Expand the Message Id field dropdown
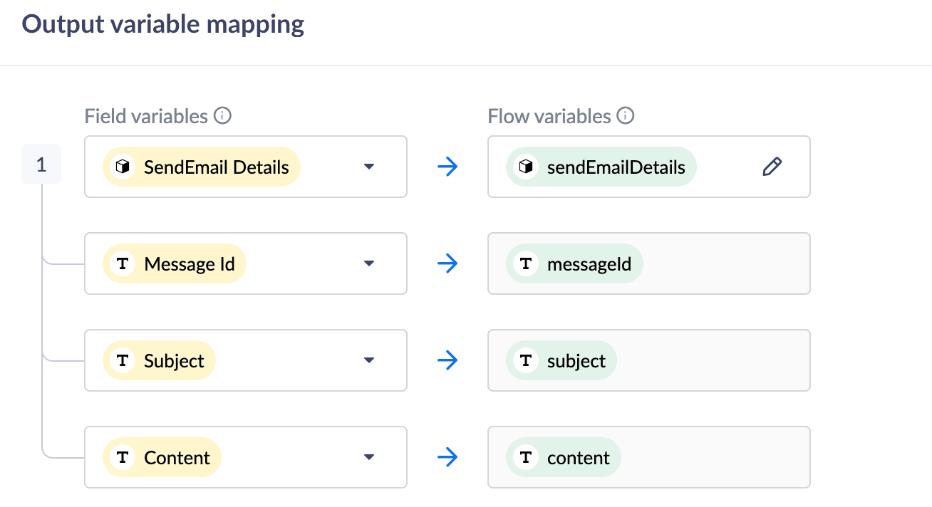This screenshot has width=932, height=507. pyautogui.click(x=368, y=263)
